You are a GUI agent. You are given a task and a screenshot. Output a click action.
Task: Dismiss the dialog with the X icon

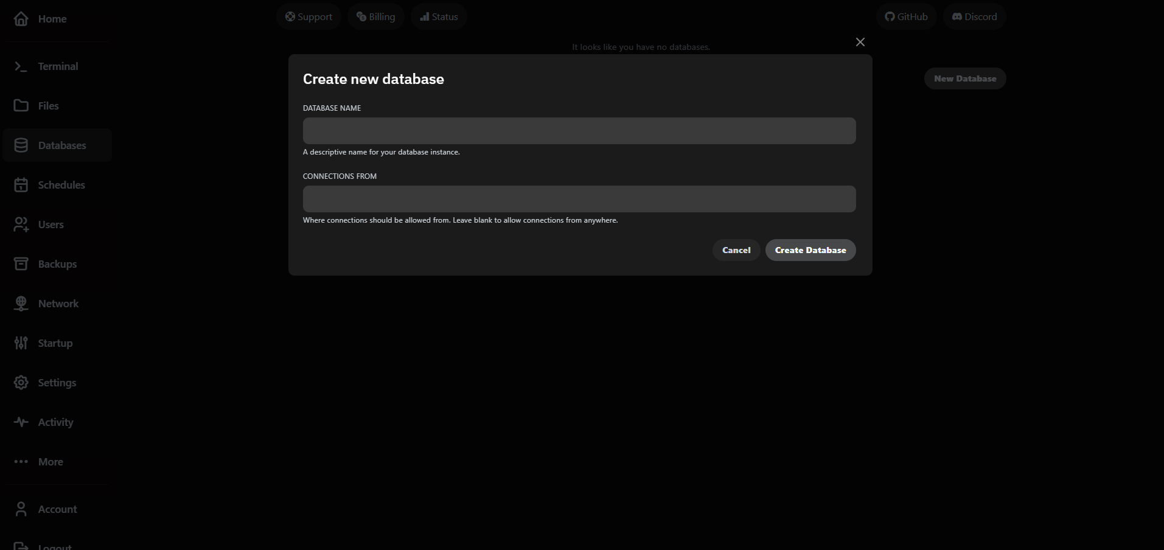pos(860,42)
